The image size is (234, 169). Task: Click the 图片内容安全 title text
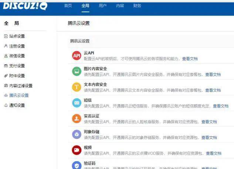pyautogui.click(x=95, y=69)
